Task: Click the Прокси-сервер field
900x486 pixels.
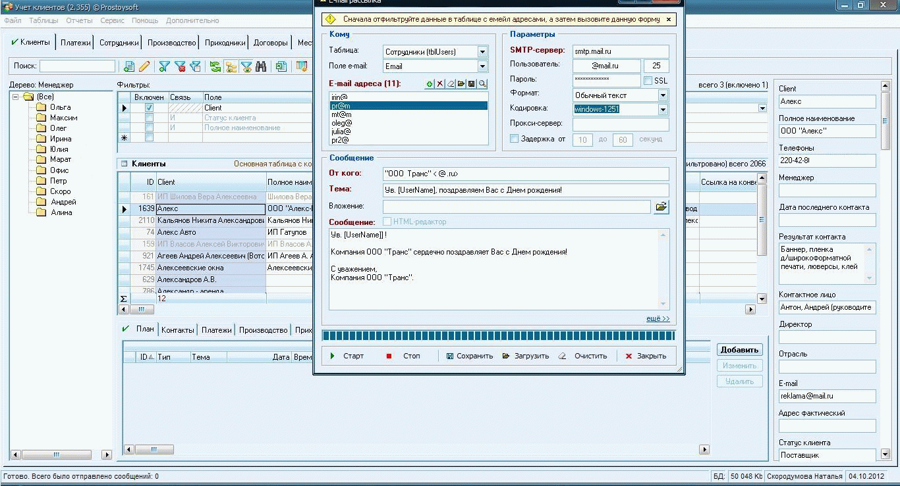Action: click(x=621, y=124)
